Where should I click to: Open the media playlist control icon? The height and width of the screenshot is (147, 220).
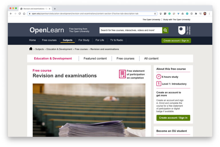point(200,14)
